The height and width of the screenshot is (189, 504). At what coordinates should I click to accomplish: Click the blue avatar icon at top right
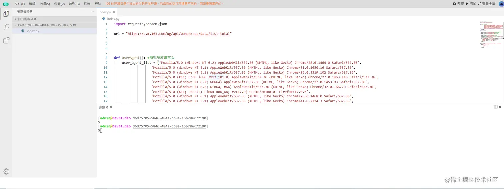pyautogui.click(x=501, y=4)
